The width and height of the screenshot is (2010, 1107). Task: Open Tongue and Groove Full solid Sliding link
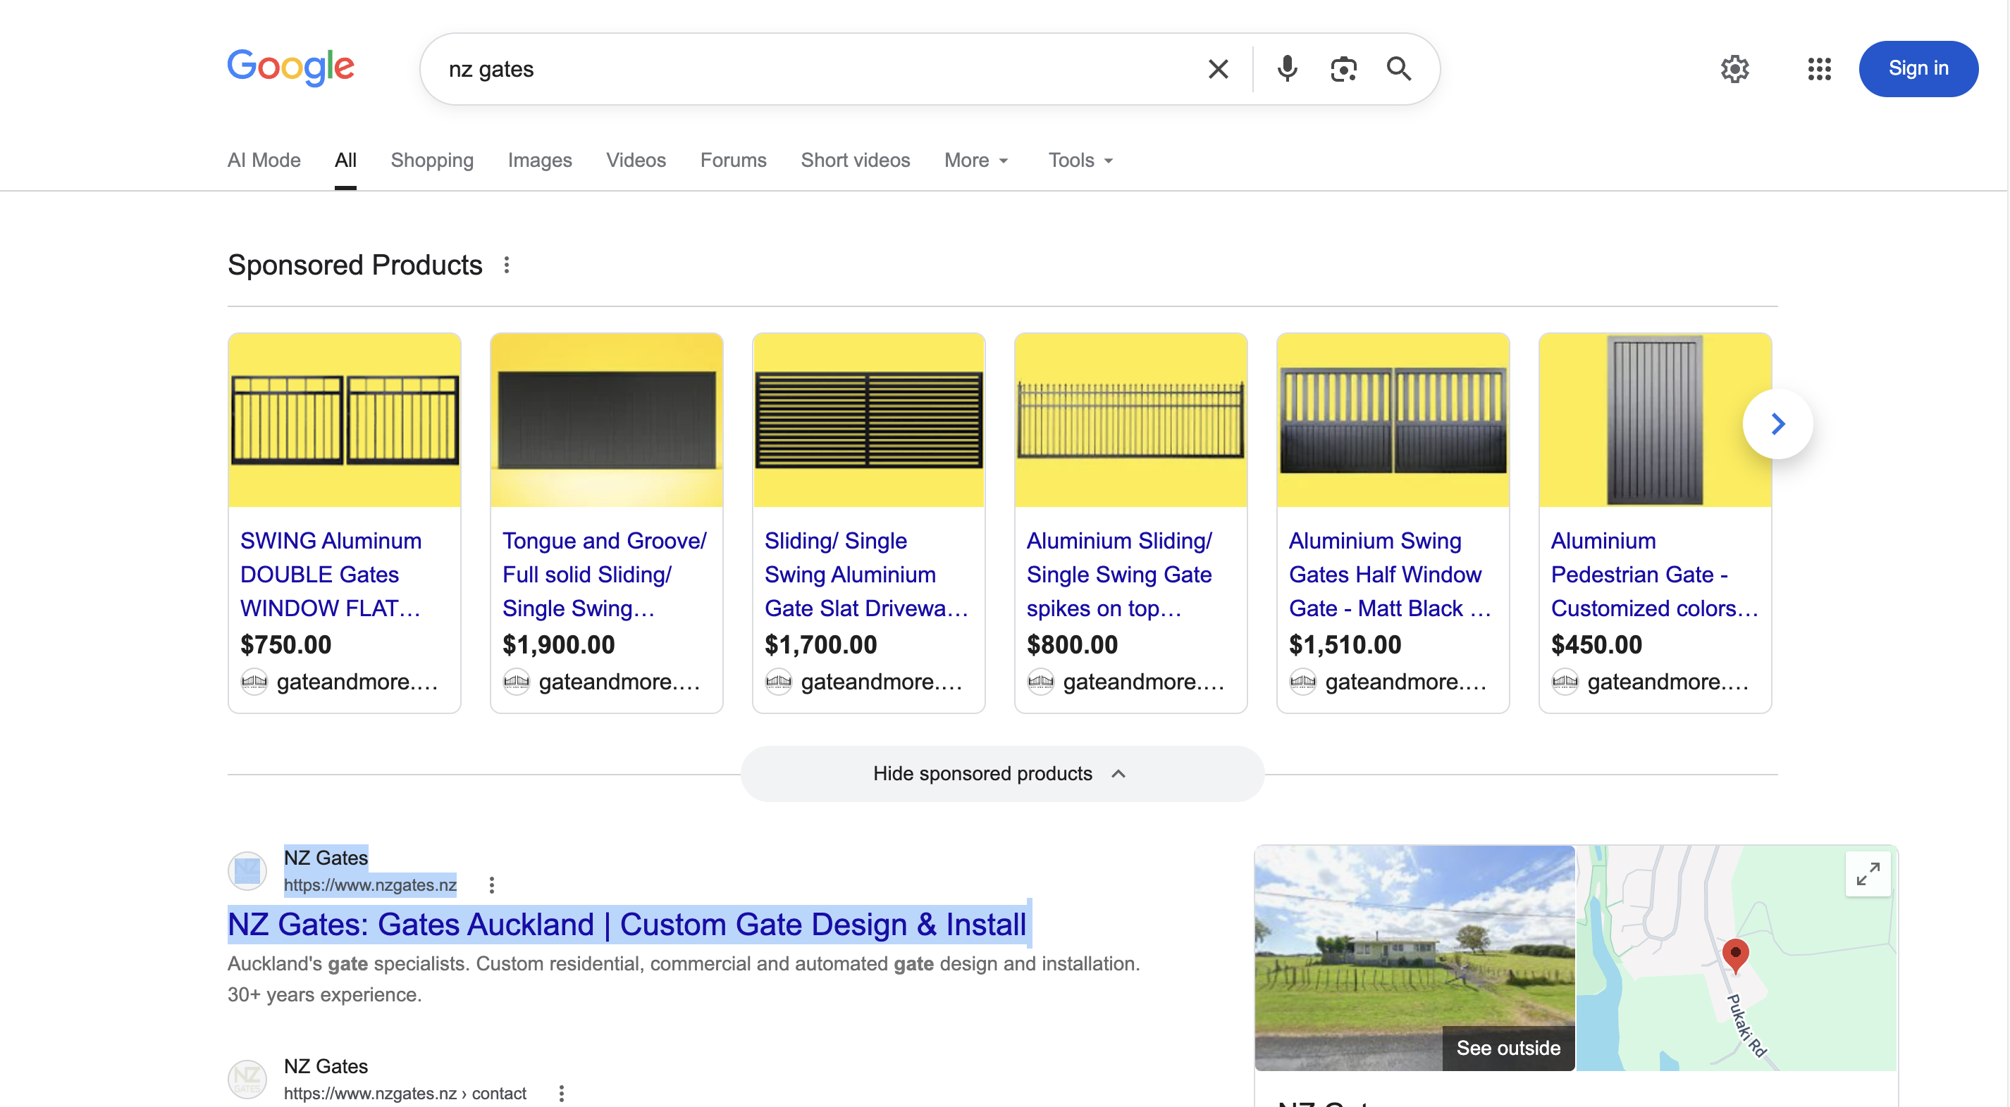(x=605, y=574)
